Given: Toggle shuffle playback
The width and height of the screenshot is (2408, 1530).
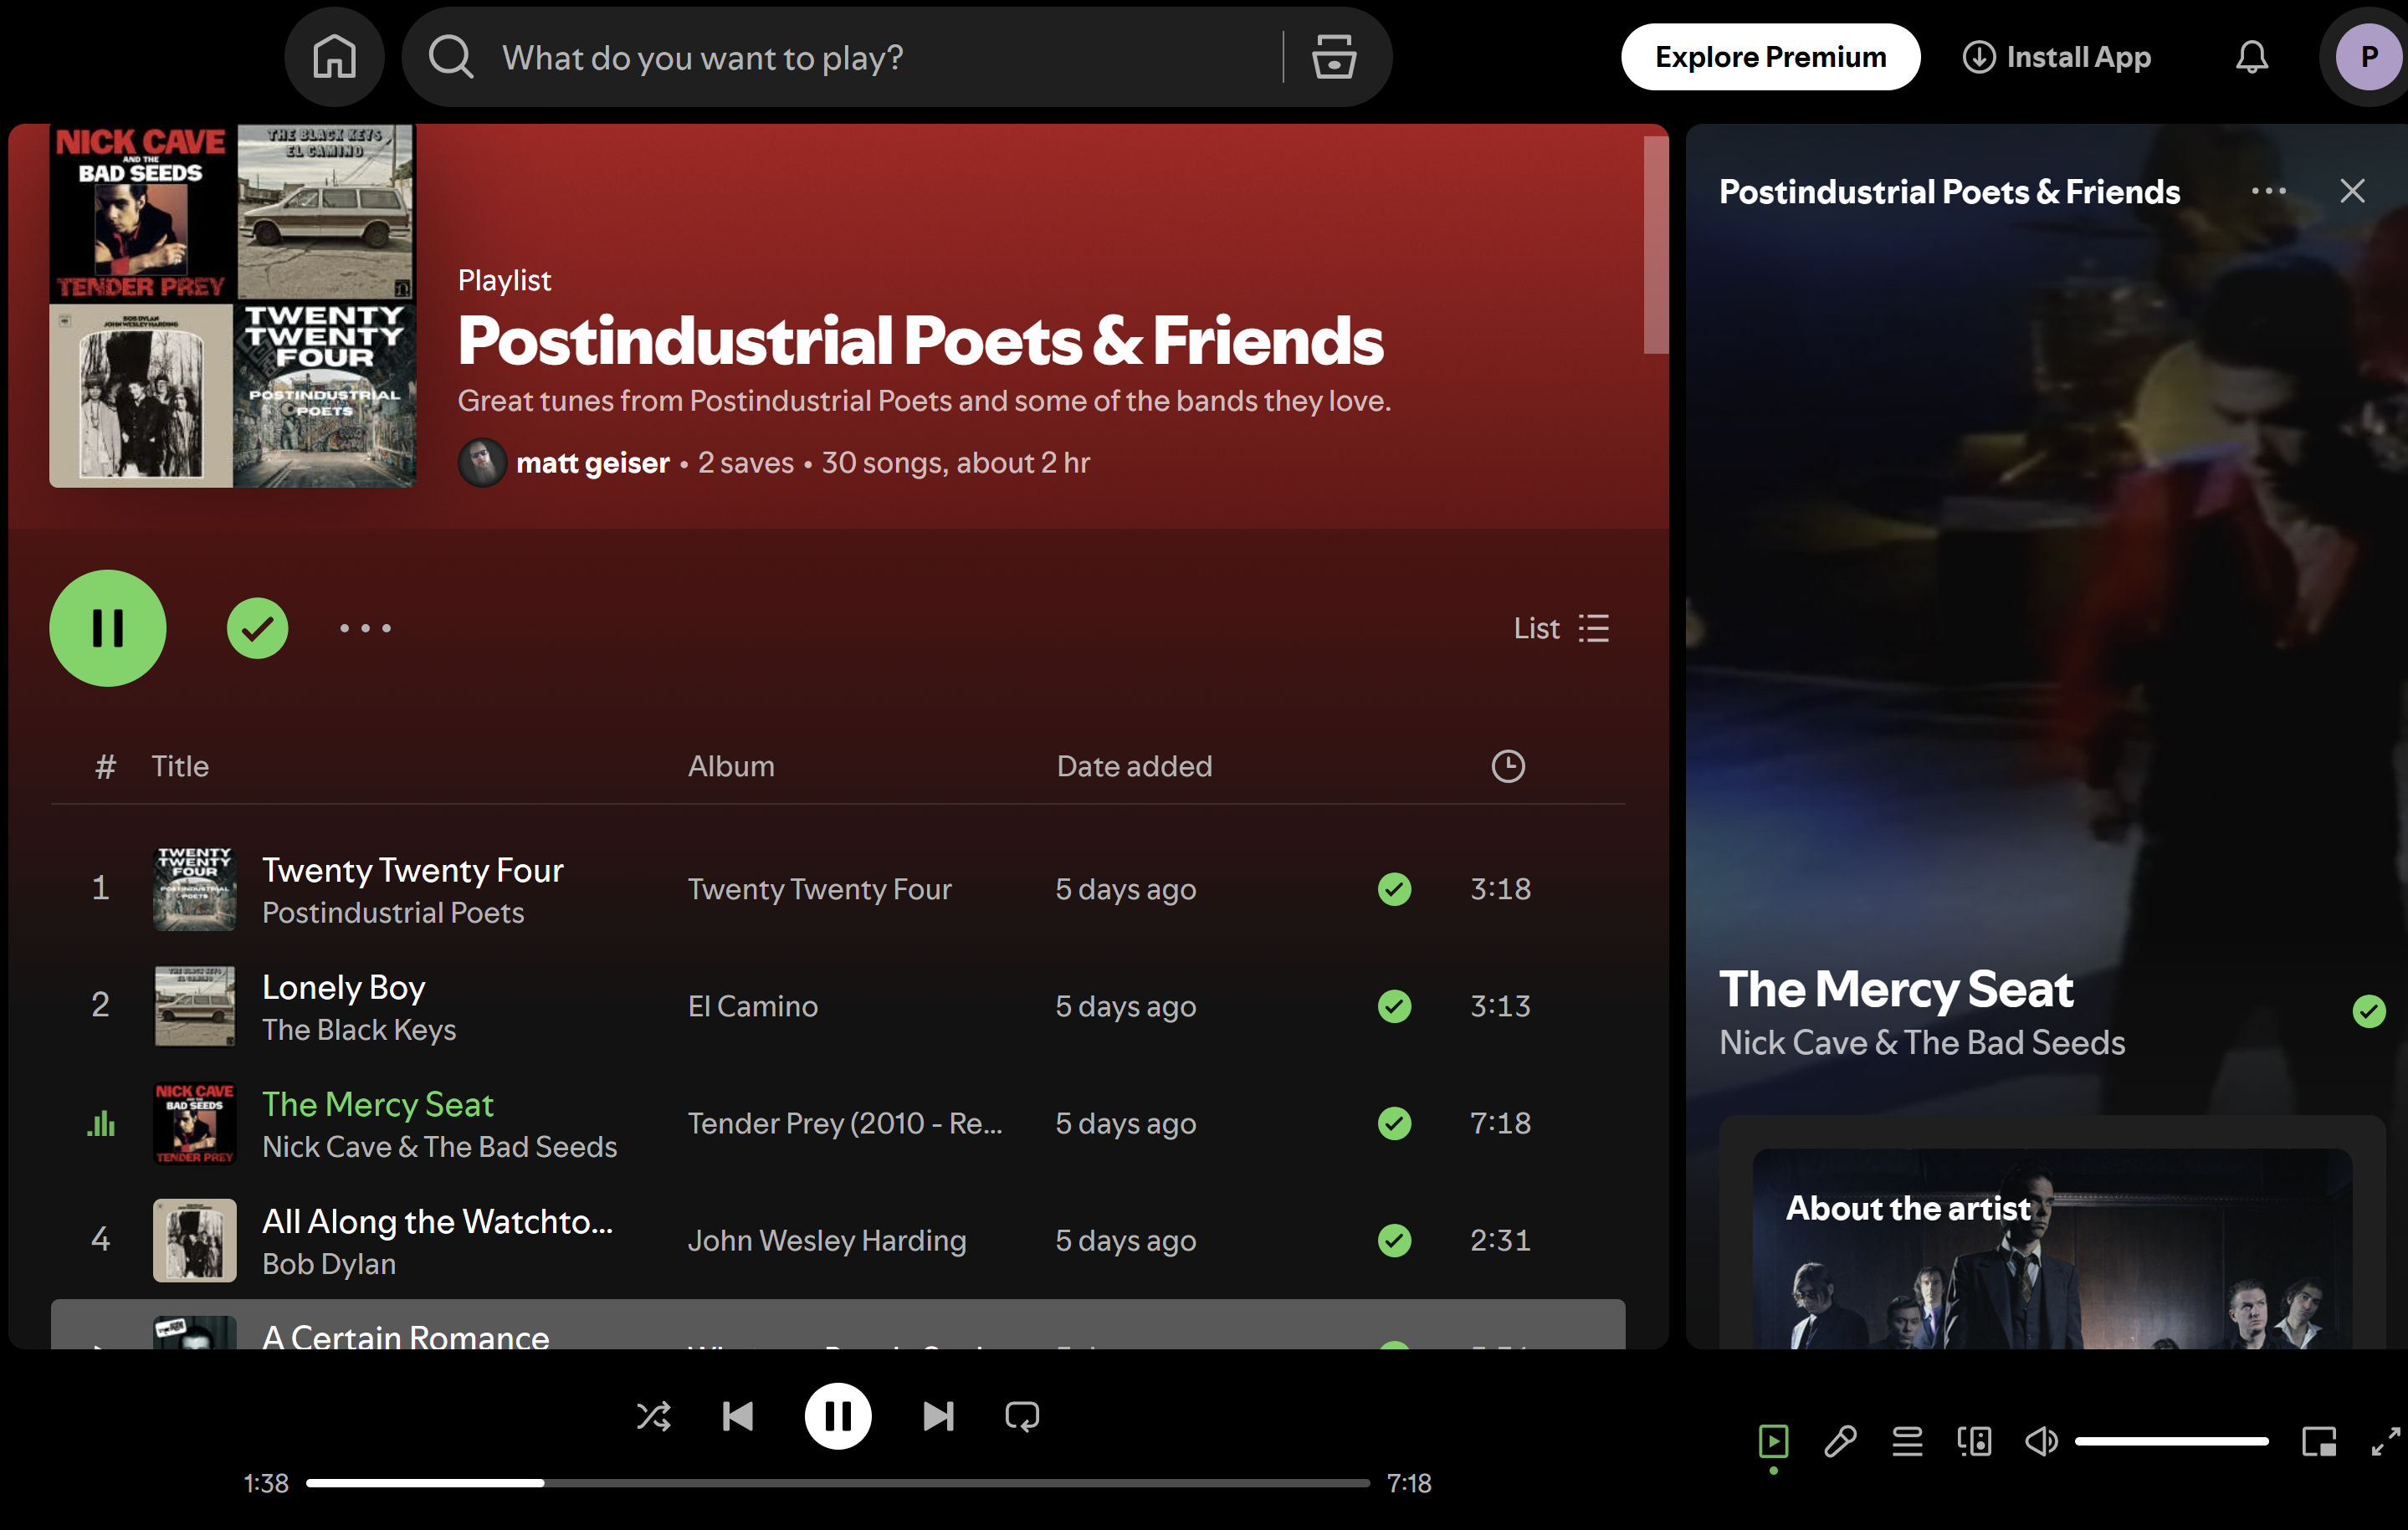Looking at the screenshot, I should 653,1416.
